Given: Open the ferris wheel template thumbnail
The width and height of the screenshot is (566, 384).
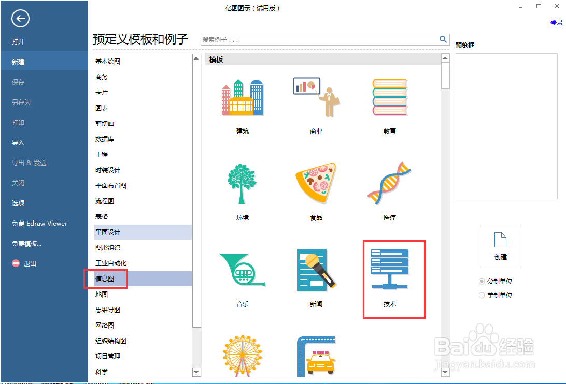Looking at the screenshot, I should click(x=242, y=356).
